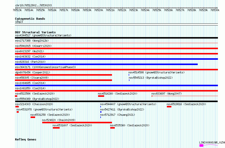Viewport: 225px width, 148px height.
Task: Click the chr18:76512802..76530203 position label
Action: tap(33, 6)
